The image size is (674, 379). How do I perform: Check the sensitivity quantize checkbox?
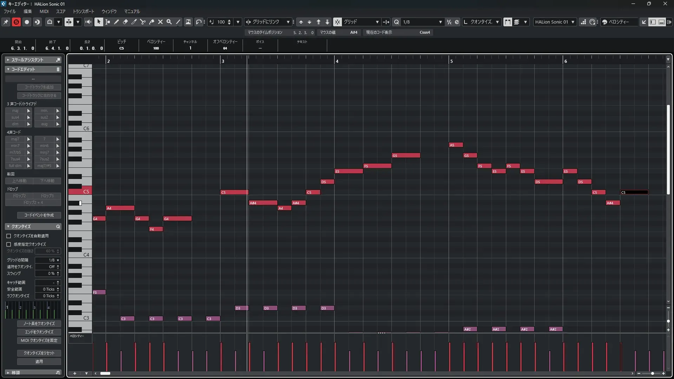(x=9, y=244)
